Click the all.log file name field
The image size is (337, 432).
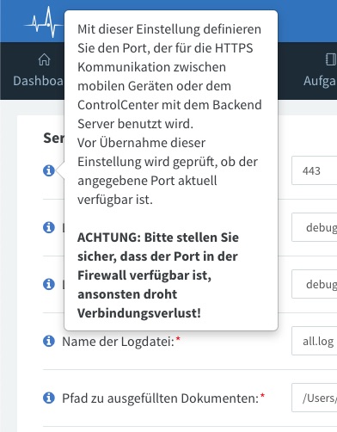(x=315, y=341)
